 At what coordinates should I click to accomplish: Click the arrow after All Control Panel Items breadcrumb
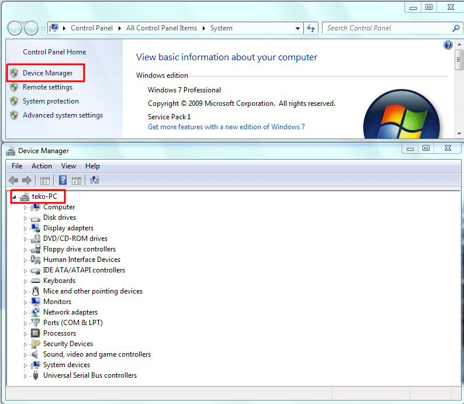(203, 28)
